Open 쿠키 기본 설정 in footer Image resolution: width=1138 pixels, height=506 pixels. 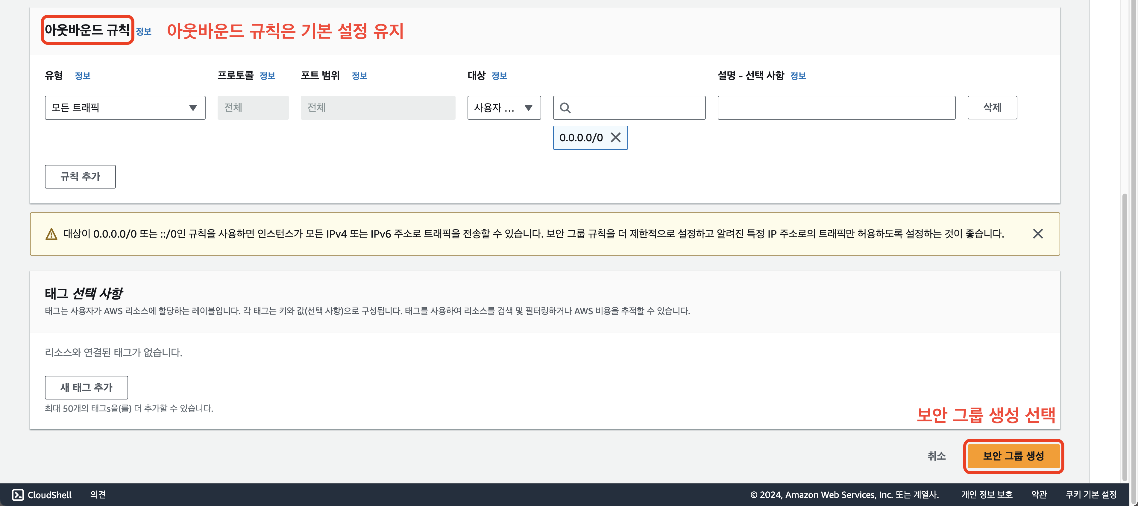point(1091,495)
